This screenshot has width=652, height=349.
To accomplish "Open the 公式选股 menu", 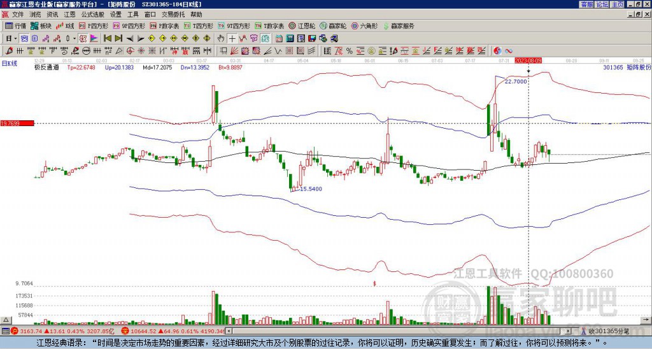I will [x=93, y=15].
